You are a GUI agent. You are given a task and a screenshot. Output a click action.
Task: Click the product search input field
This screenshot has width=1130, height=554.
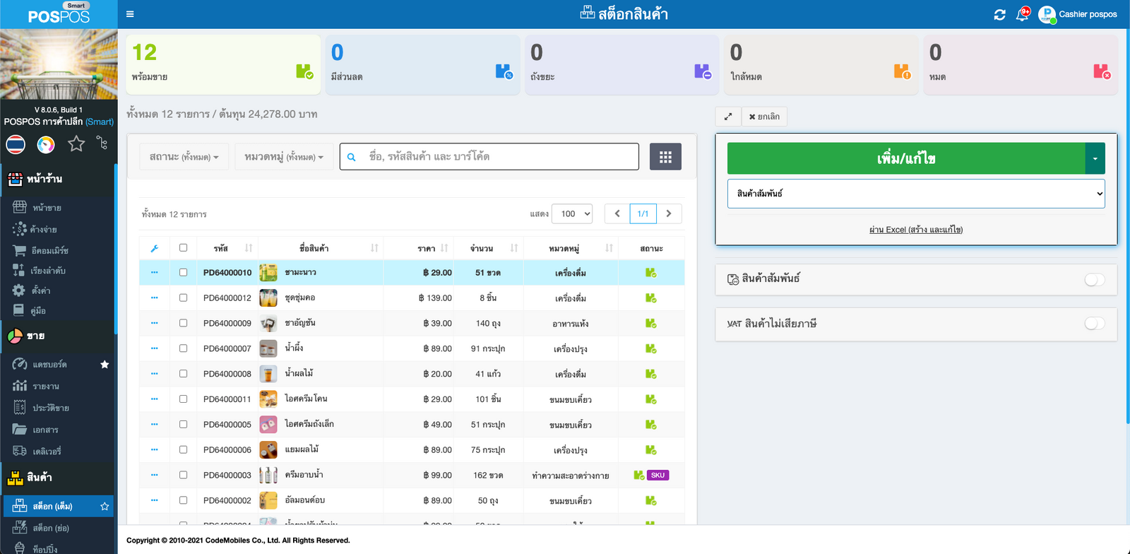point(498,157)
